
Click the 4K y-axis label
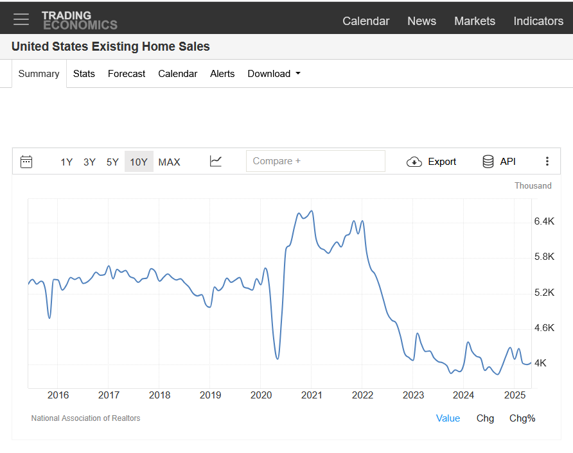(x=540, y=363)
